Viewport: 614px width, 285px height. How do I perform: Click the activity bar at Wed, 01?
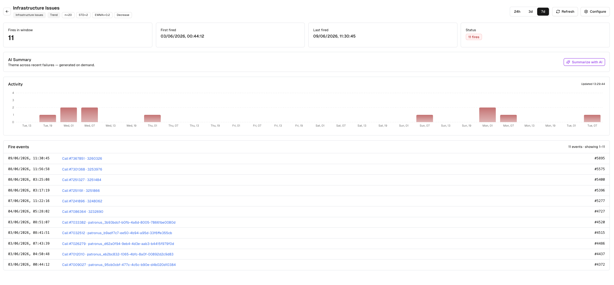coord(69,115)
